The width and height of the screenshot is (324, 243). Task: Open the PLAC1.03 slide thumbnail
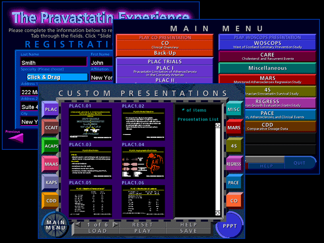(x=90, y=163)
